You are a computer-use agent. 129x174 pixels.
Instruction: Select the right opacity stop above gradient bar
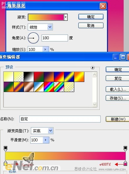click(x=125, y=149)
